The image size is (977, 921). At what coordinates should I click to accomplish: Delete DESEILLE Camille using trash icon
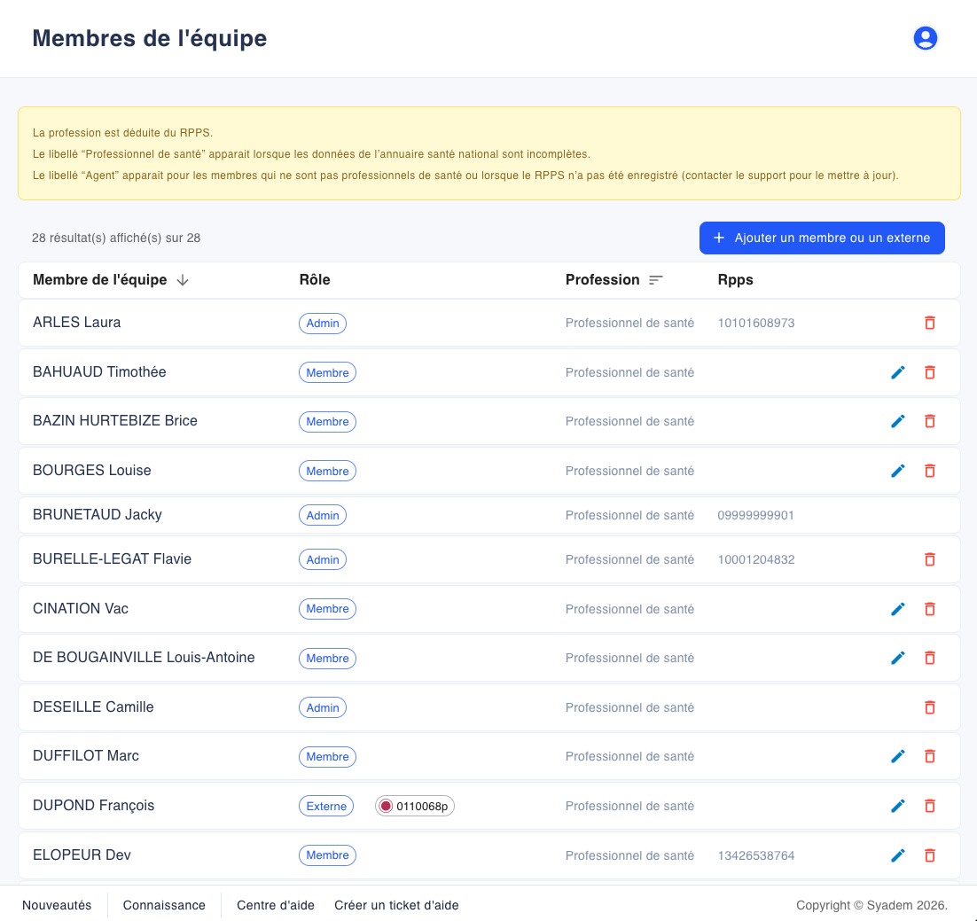[x=930, y=707]
